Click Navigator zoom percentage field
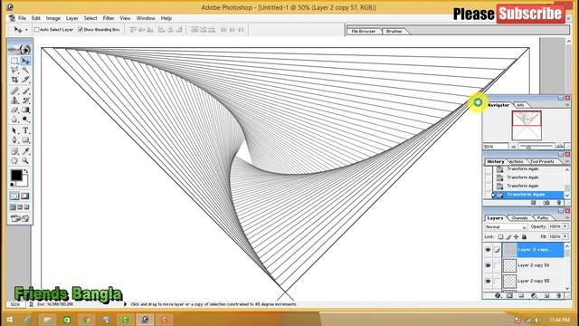Viewport: 579px width, 326px height. (x=496, y=147)
